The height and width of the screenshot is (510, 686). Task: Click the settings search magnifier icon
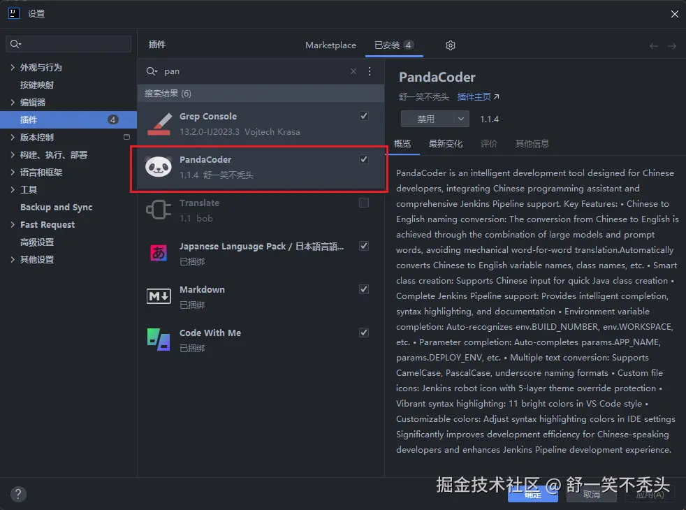pyautogui.click(x=15, y=44)
